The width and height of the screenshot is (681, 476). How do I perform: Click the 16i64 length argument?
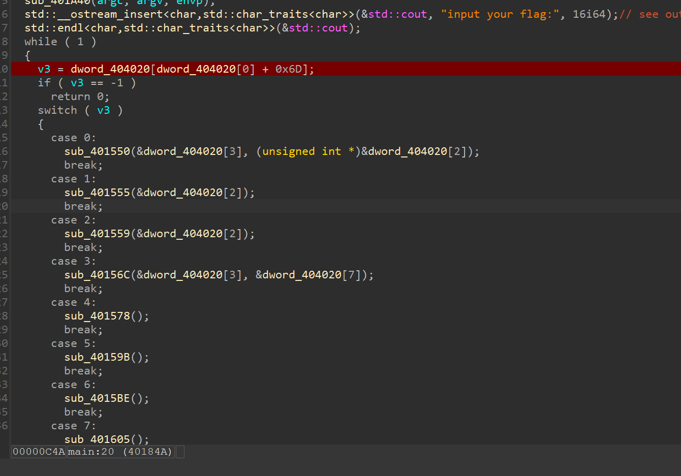[589, 14]
